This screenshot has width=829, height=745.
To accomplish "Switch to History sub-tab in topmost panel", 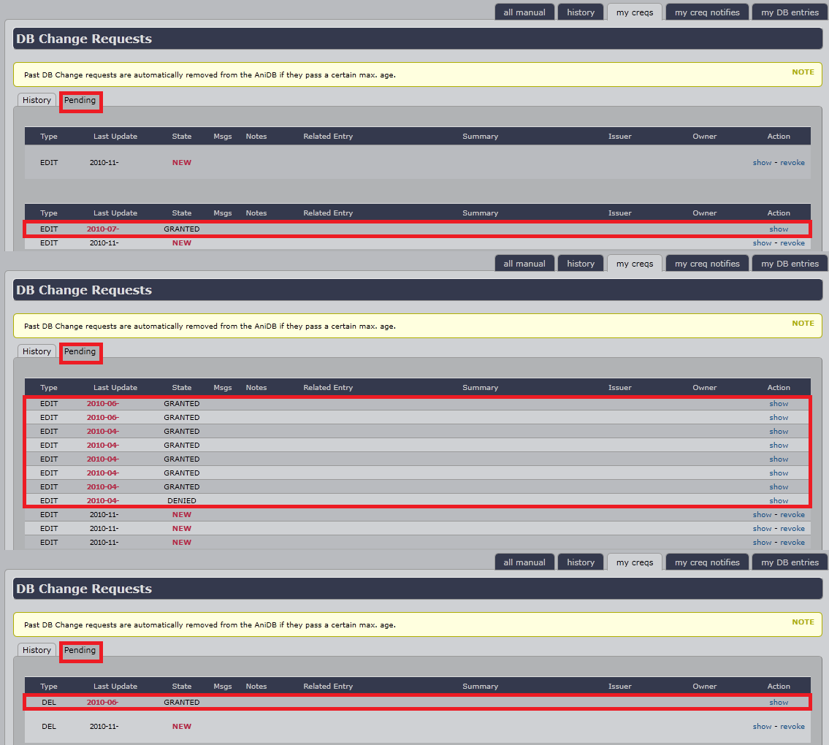I will coord(37,100).
